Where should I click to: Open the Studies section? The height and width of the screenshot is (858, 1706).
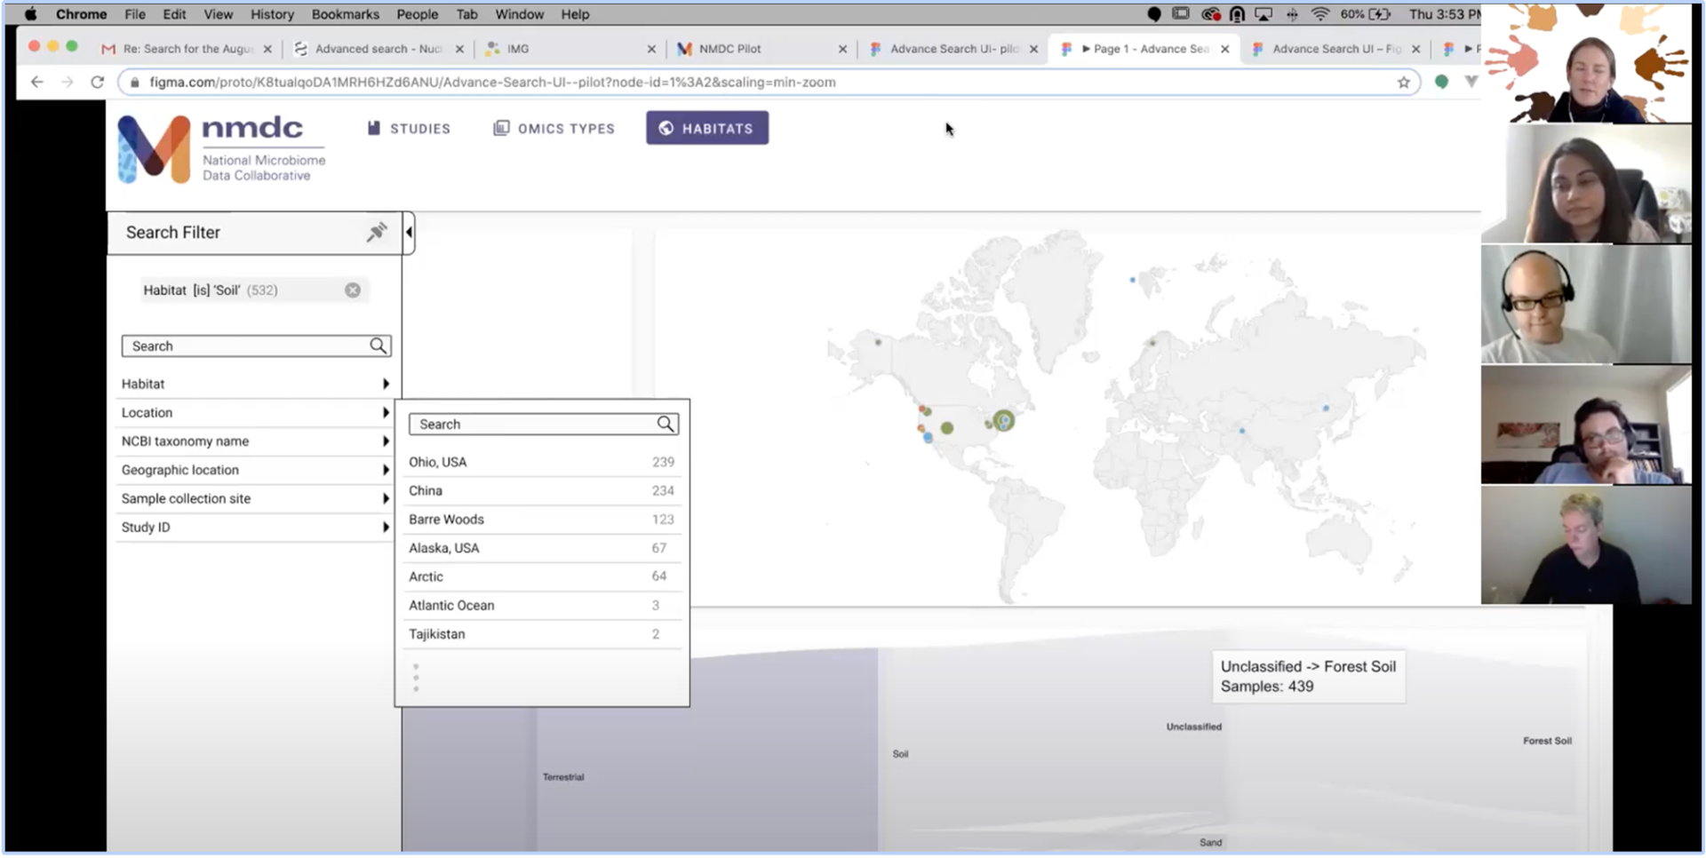click(x=409, y=129)
